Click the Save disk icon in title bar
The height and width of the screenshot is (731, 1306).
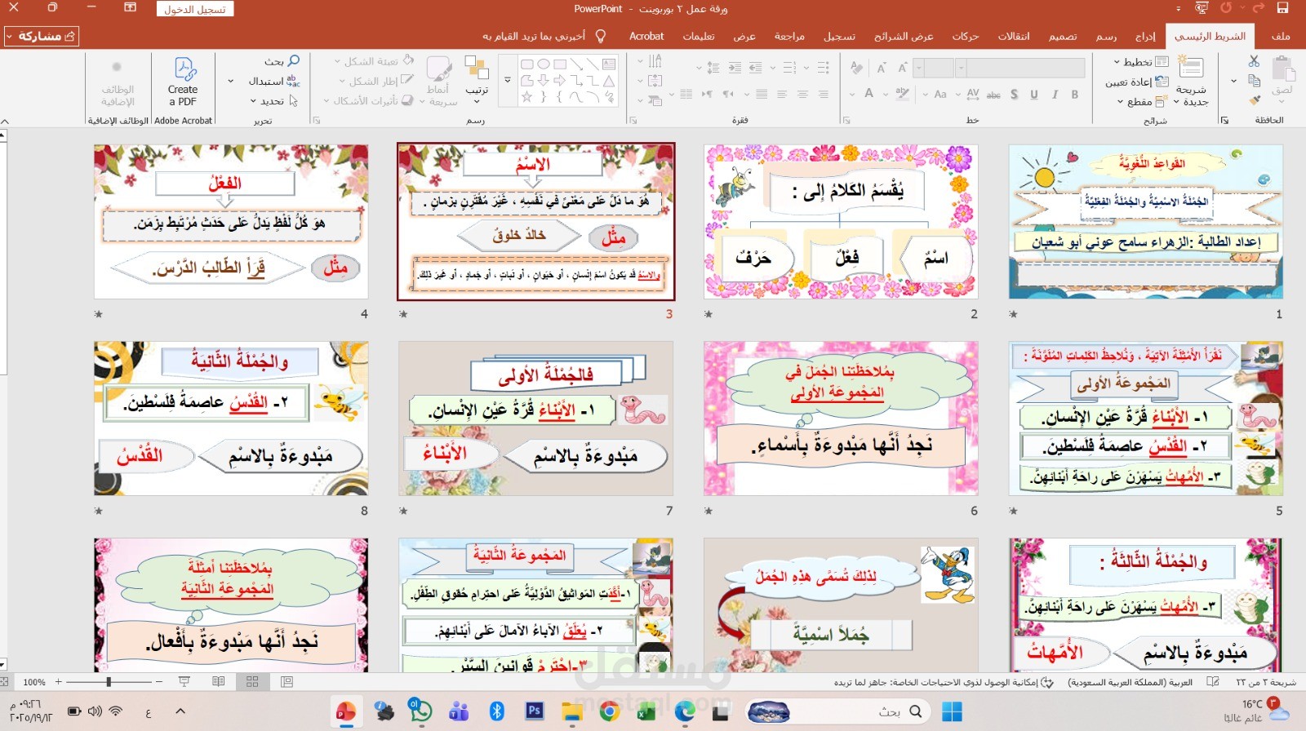point(1282,8)
